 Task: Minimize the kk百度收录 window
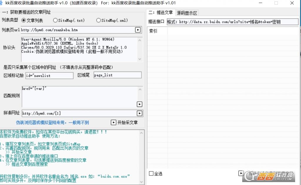260,3
